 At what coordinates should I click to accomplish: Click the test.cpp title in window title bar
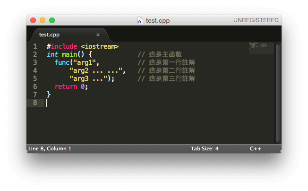158,20
